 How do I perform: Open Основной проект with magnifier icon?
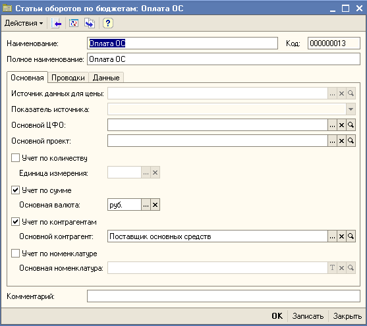tap(351, 141)
